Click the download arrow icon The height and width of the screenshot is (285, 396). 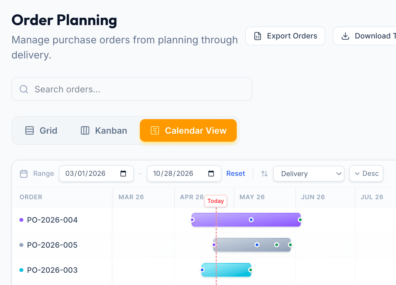click(x=345, y=36)
